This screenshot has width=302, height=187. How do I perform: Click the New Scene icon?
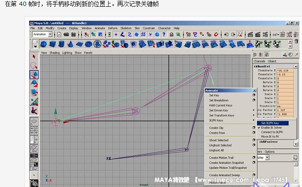[59, 35]
